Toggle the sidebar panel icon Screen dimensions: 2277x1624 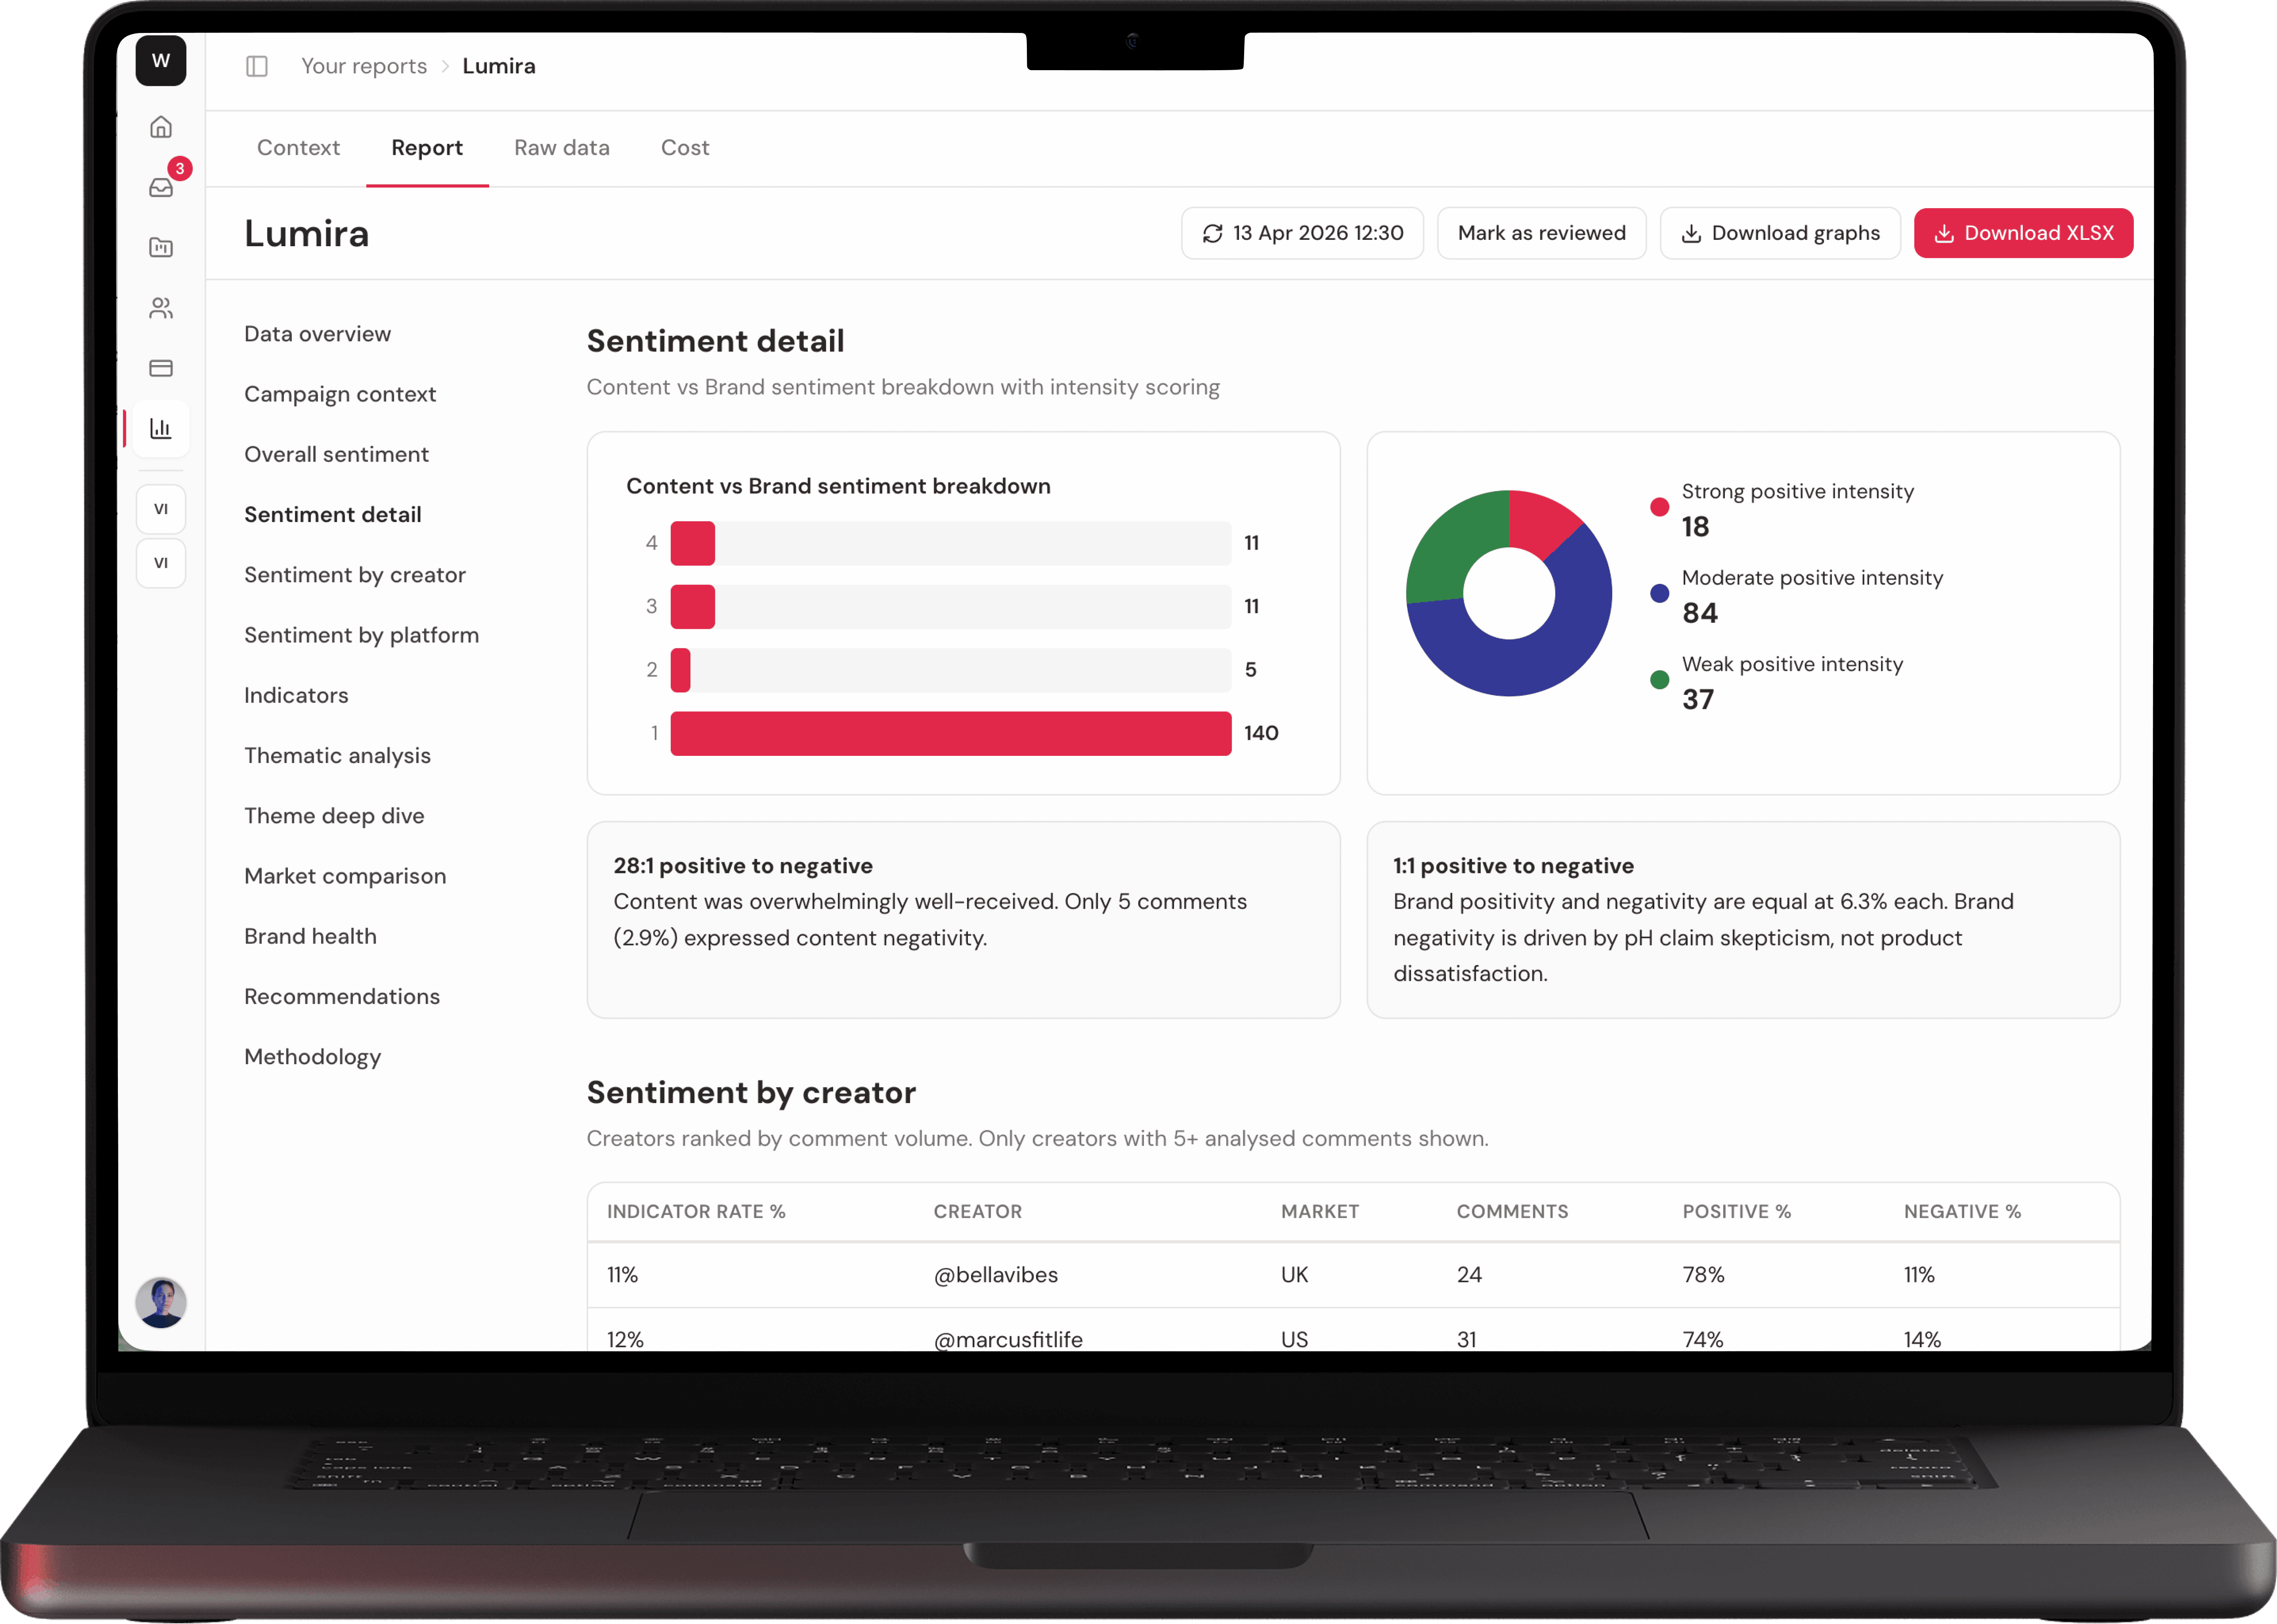(257, 66)
